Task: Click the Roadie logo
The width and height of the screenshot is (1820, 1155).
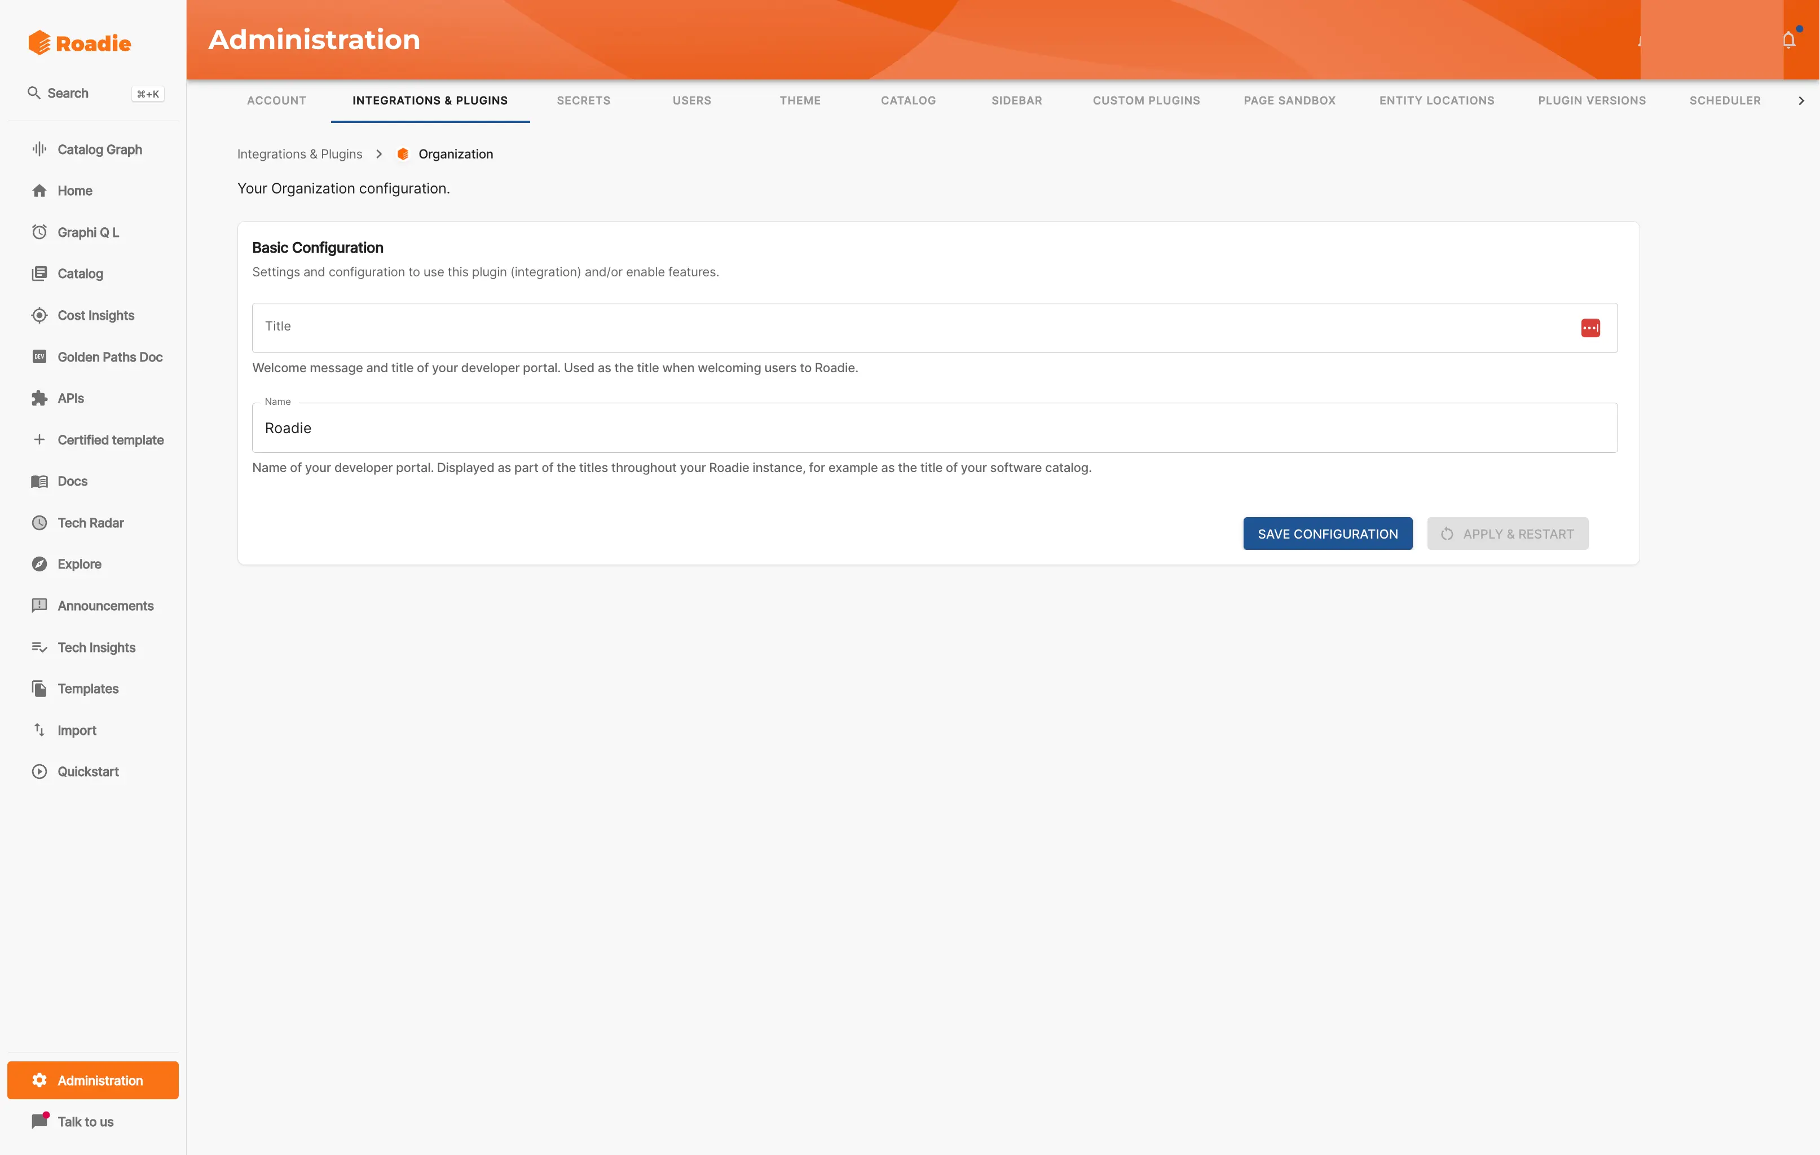Action: click(x=80, y=43)
